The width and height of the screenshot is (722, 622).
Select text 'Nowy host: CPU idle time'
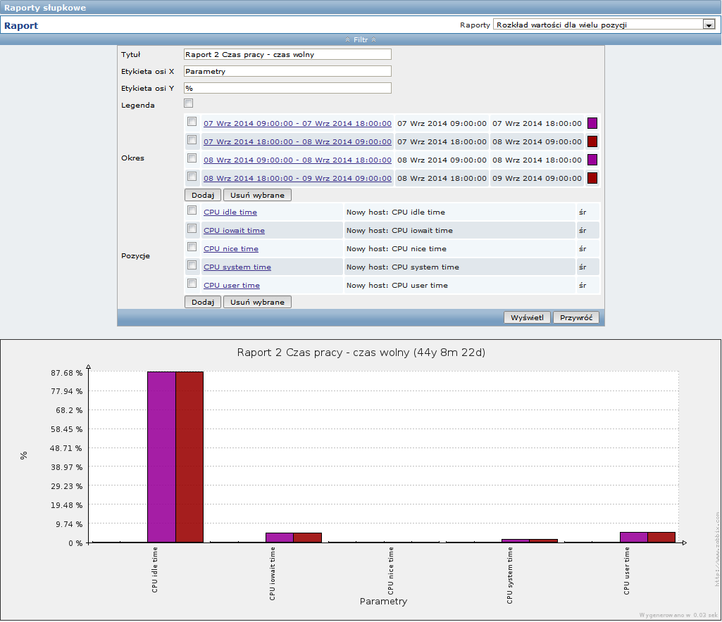[x=396, y=212]
